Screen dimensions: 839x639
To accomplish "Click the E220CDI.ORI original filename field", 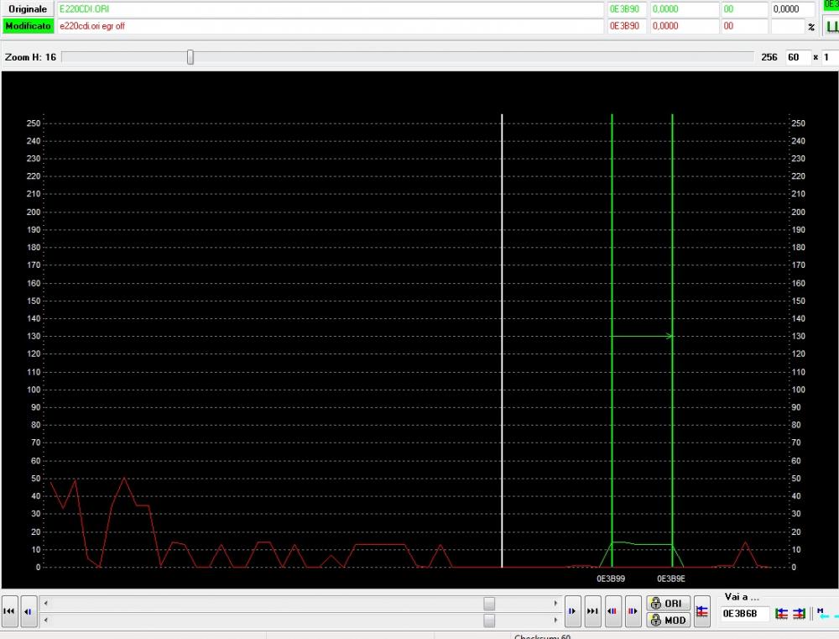I will 330,9.
